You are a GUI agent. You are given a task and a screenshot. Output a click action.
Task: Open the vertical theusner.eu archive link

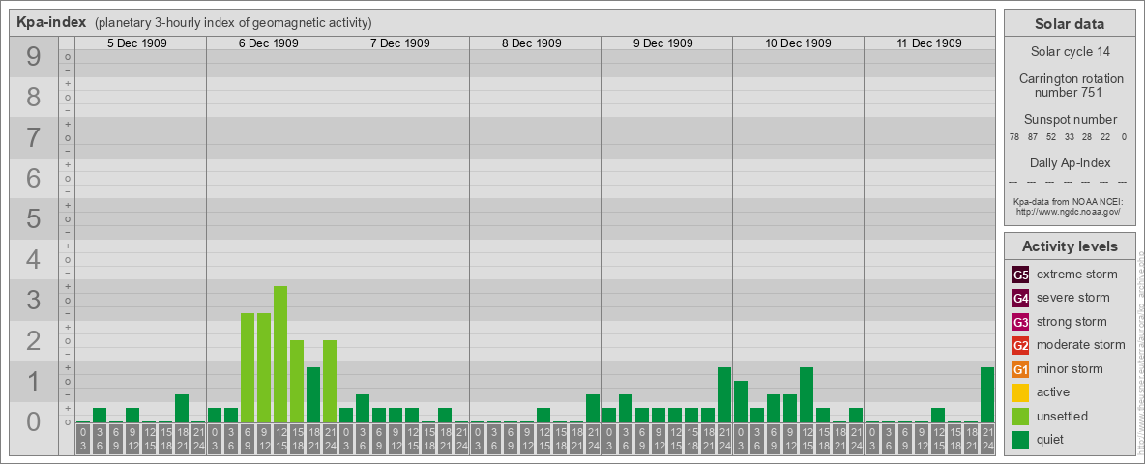tap(1140, 348)
